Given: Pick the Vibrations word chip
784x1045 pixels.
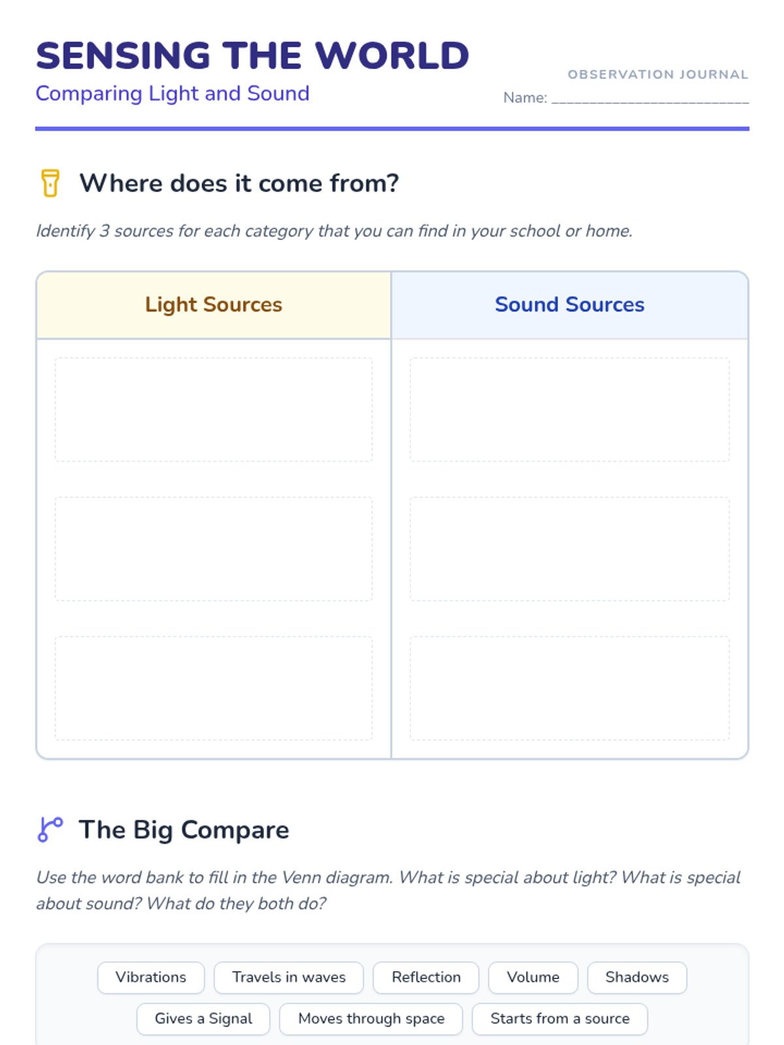Looking at the screenshot, I should tap(151, 977).
